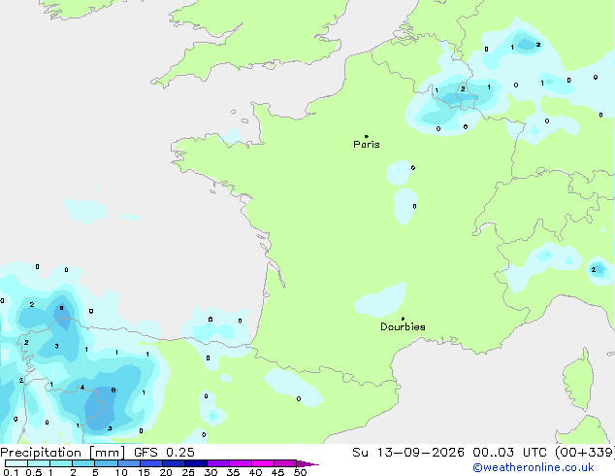Screen dimensions: 615x476
Task: Select the Dourbies map label
Action: tap(403, 326)
